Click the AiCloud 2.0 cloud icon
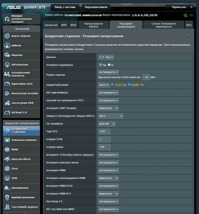The height and width of the screenshot is (214, 199). tap(7, 112)
